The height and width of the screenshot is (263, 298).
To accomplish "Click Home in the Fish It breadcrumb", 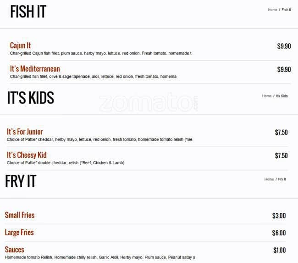I will [272, 10].
